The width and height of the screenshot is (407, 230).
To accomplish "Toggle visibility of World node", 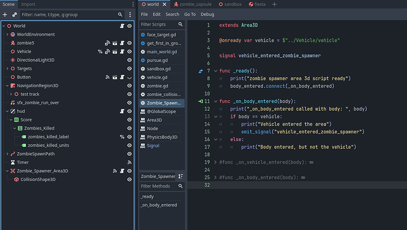I will tap(130, 26).
